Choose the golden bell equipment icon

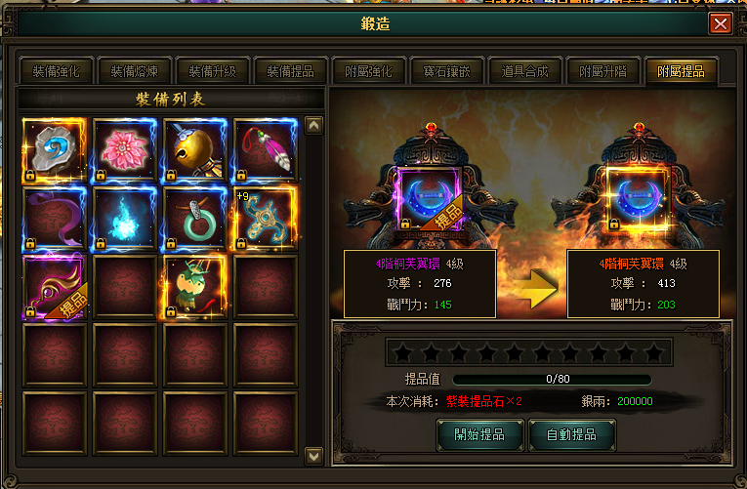(195, 151)
